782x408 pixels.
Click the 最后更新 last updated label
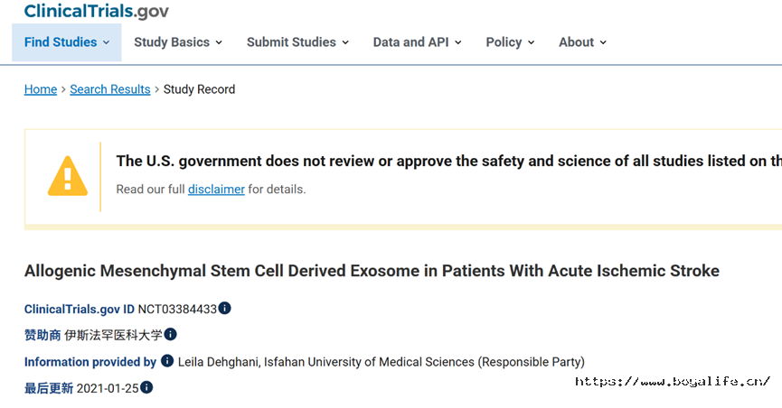(x=49, y=388)
